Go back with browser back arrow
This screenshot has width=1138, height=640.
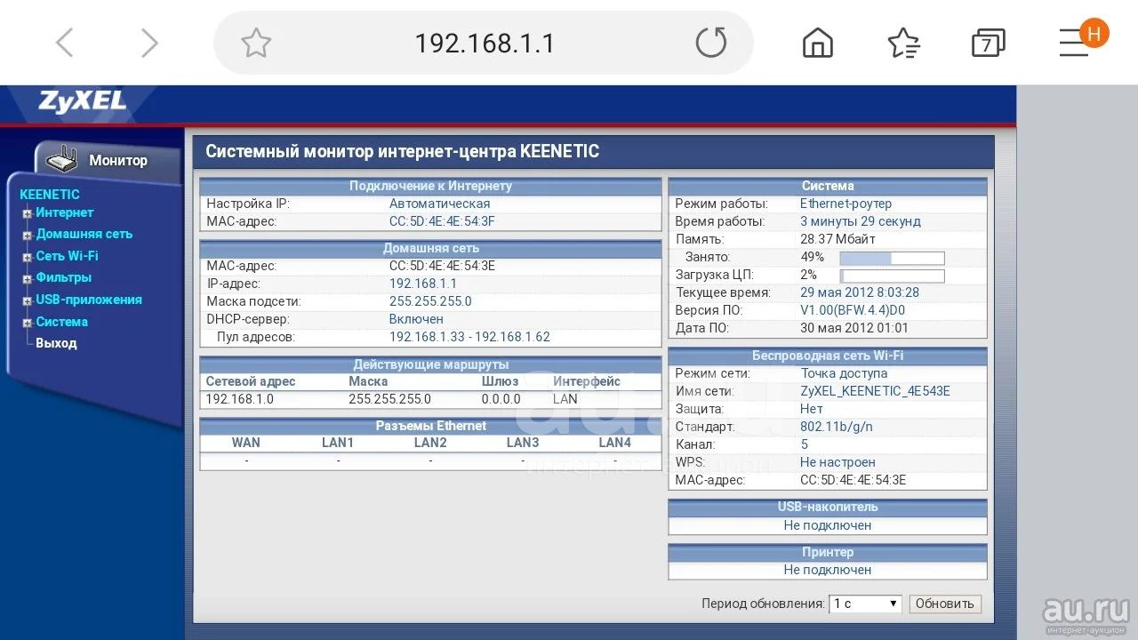(x=64, y=43)
